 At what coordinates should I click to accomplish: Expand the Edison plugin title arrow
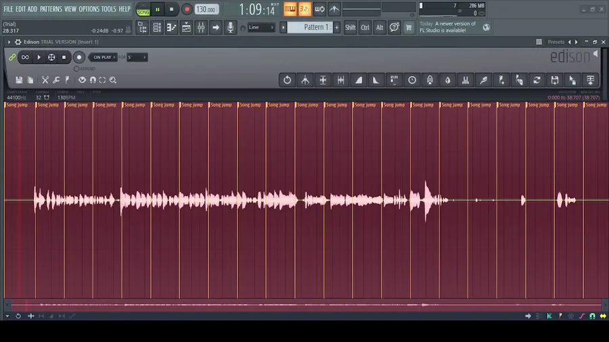pyautogui.click(x=9, y=42)
